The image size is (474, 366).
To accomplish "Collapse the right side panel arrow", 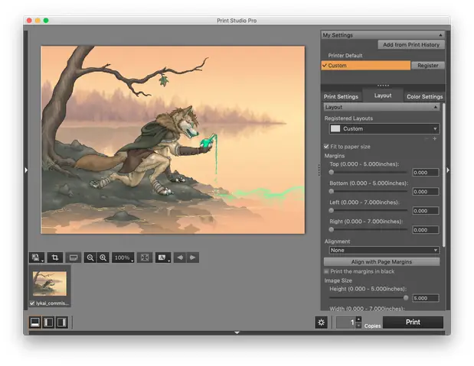I will pyautogui.click(x=448, y=170).
